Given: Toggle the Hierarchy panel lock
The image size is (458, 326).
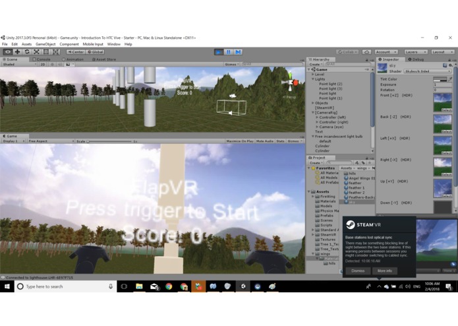Looking at the screenshot, I should (367, 59).
